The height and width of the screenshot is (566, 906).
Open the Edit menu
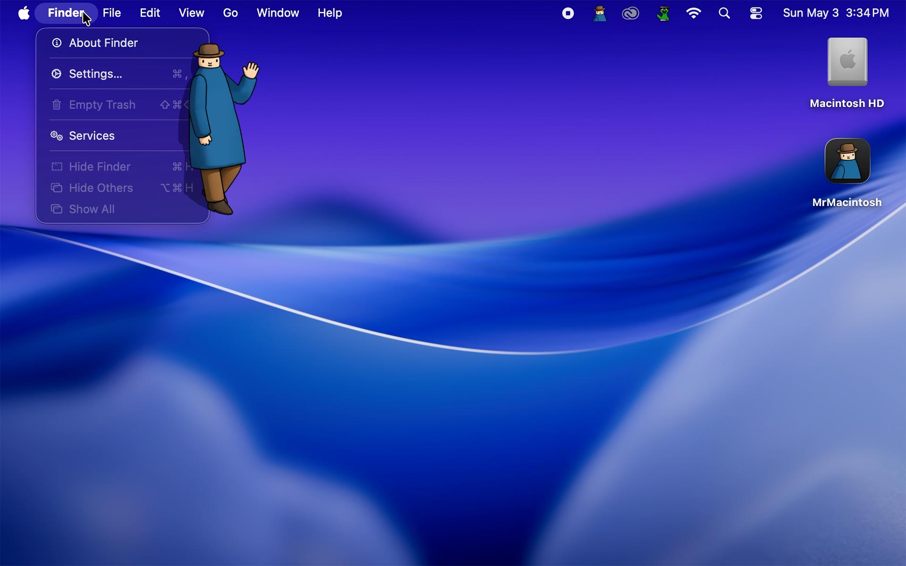[150, 13]
